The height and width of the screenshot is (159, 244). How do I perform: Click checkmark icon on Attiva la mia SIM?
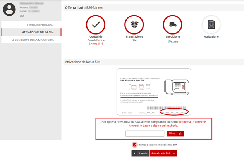pyautogui.click(x=174, y=154)
